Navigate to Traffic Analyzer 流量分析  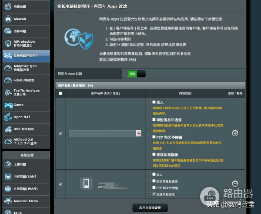point(26,92)
